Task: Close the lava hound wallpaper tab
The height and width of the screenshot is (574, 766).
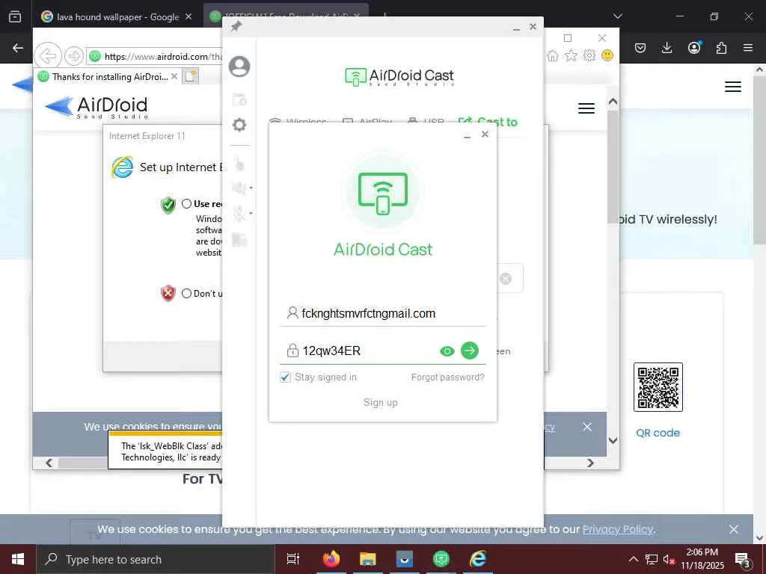Action: pos(189,16)
